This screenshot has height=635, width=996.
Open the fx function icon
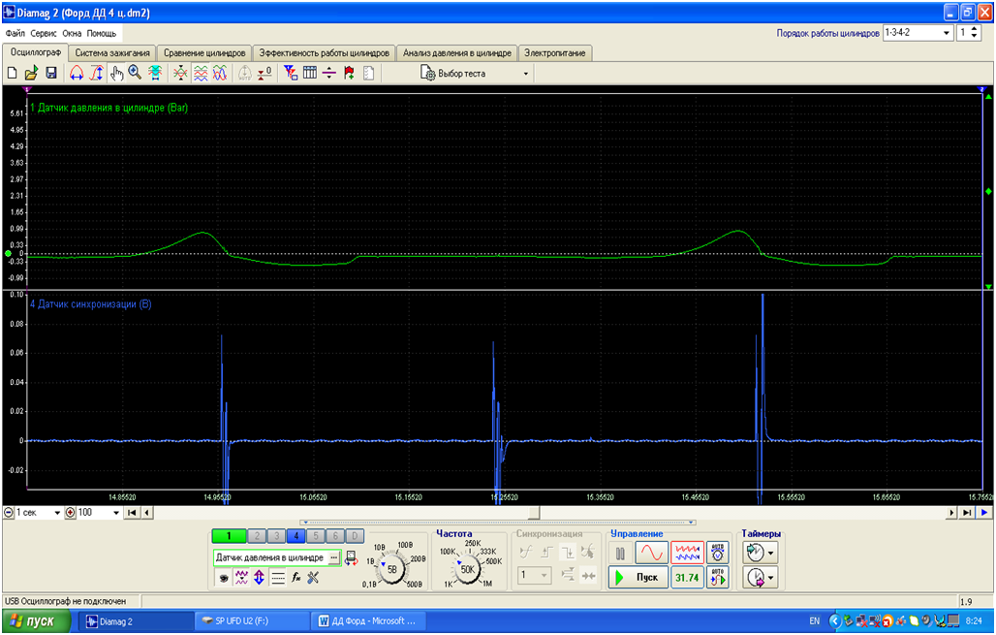(296, 578)
